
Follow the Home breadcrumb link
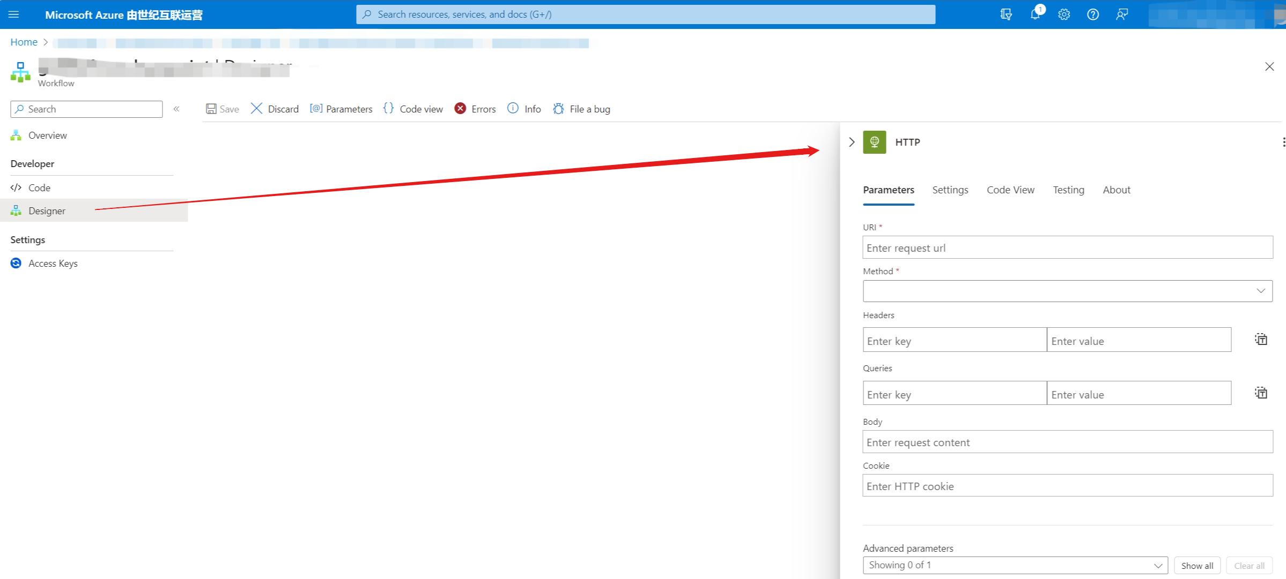[x=24, y=42]
